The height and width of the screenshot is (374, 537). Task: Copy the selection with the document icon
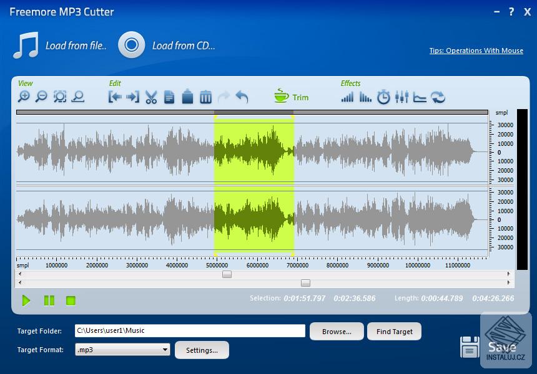(169, 97)
